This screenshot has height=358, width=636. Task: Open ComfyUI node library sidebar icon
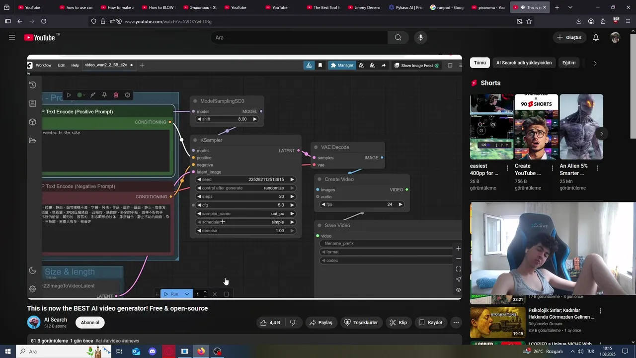click(x=32, y=103)
